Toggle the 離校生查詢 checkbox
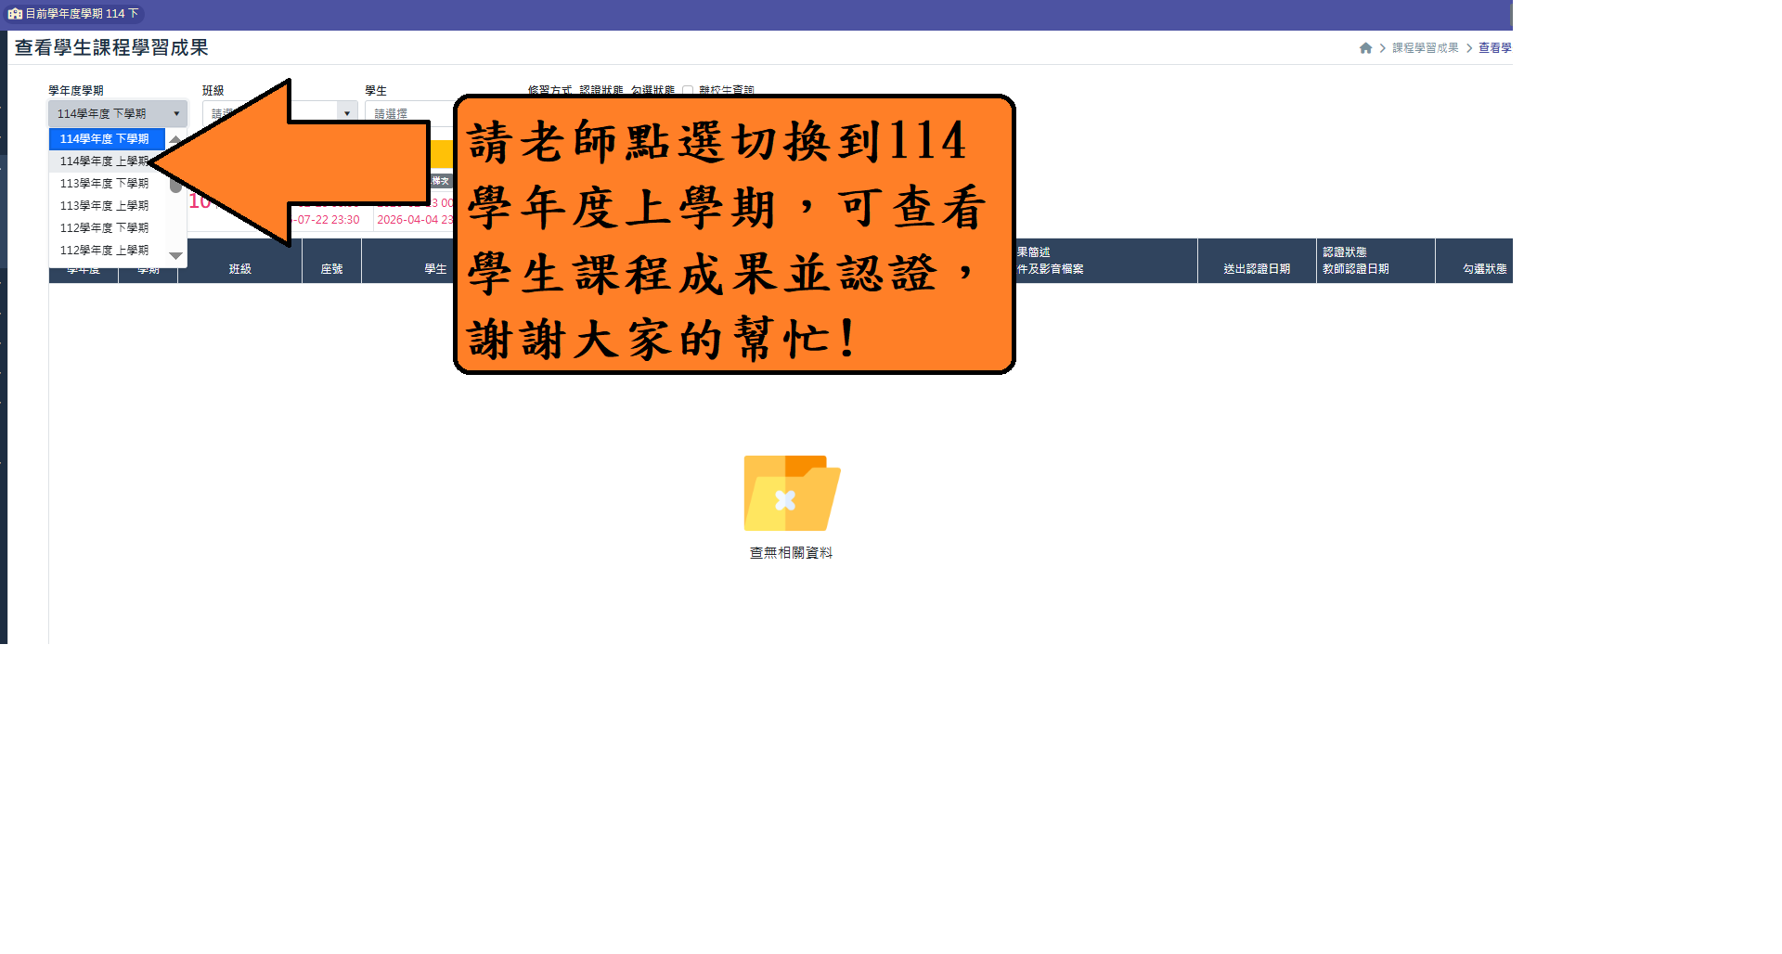1782x954 pixels. (x=688, y=91)
